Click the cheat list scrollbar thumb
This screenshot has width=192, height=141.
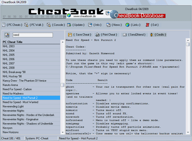point(63,85)
